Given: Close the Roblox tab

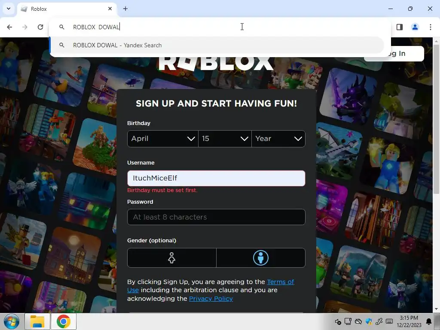Looking at the screenshot, I should [110, 9].
